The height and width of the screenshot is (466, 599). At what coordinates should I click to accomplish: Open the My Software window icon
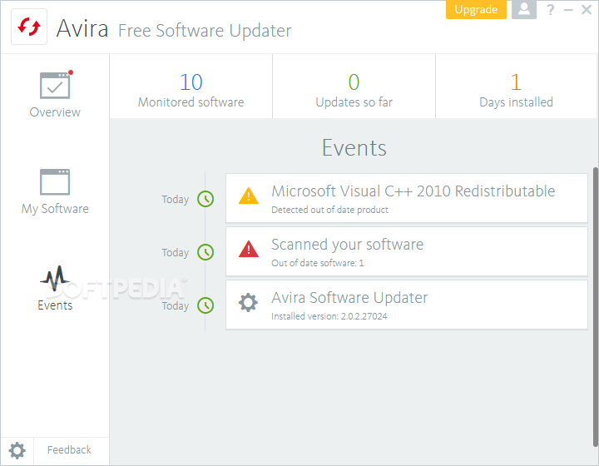[x=55, y=181]
